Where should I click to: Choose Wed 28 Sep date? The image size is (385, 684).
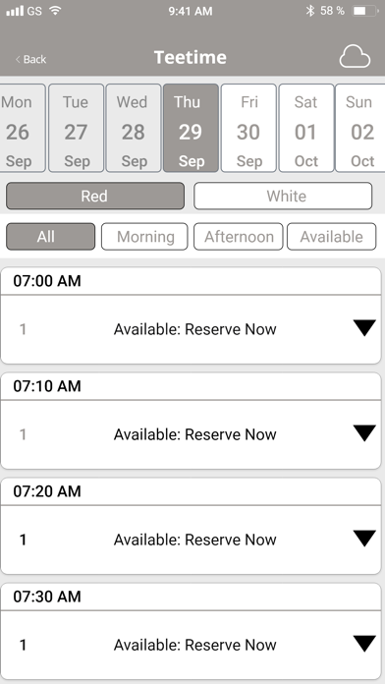click(134, 128)
